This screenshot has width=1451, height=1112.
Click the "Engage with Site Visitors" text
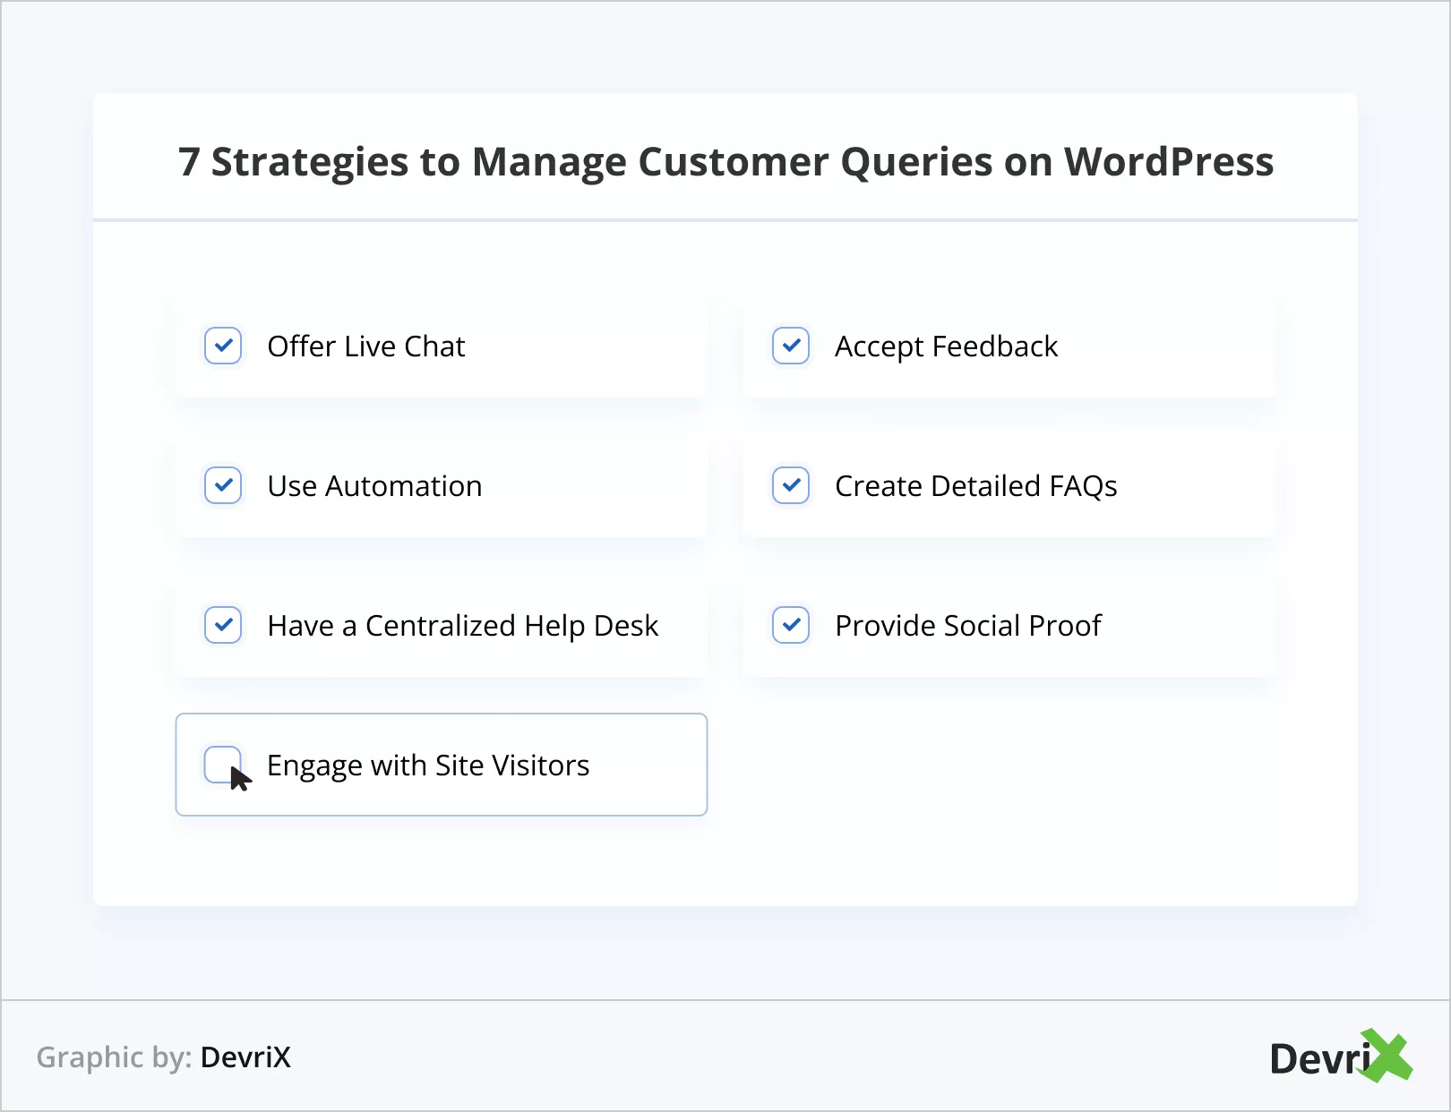pyautogui.click(x=428, y=766)
